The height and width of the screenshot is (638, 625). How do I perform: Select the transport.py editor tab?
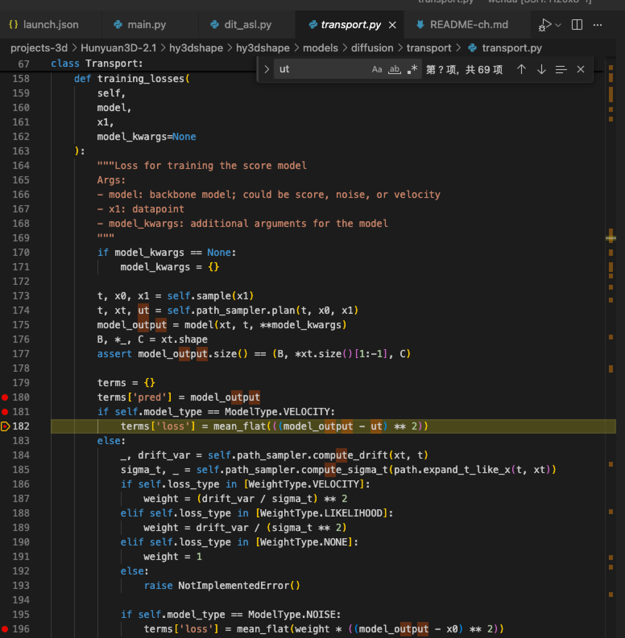tap(350, 25)
